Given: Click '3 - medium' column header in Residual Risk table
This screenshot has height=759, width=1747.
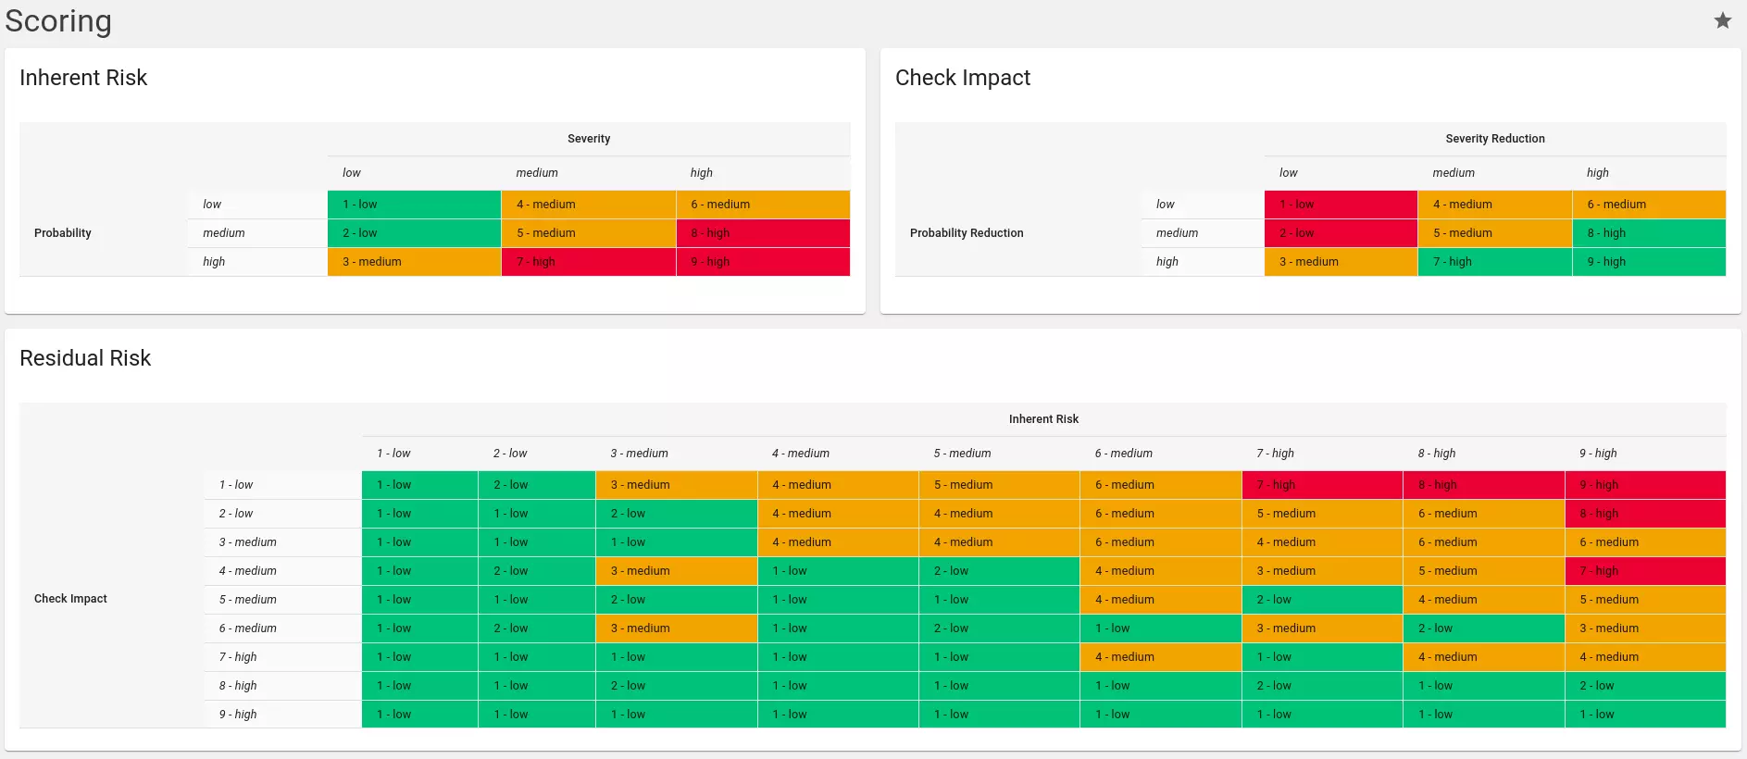Looking at the screenshot, I should click(x=676, y=454).
